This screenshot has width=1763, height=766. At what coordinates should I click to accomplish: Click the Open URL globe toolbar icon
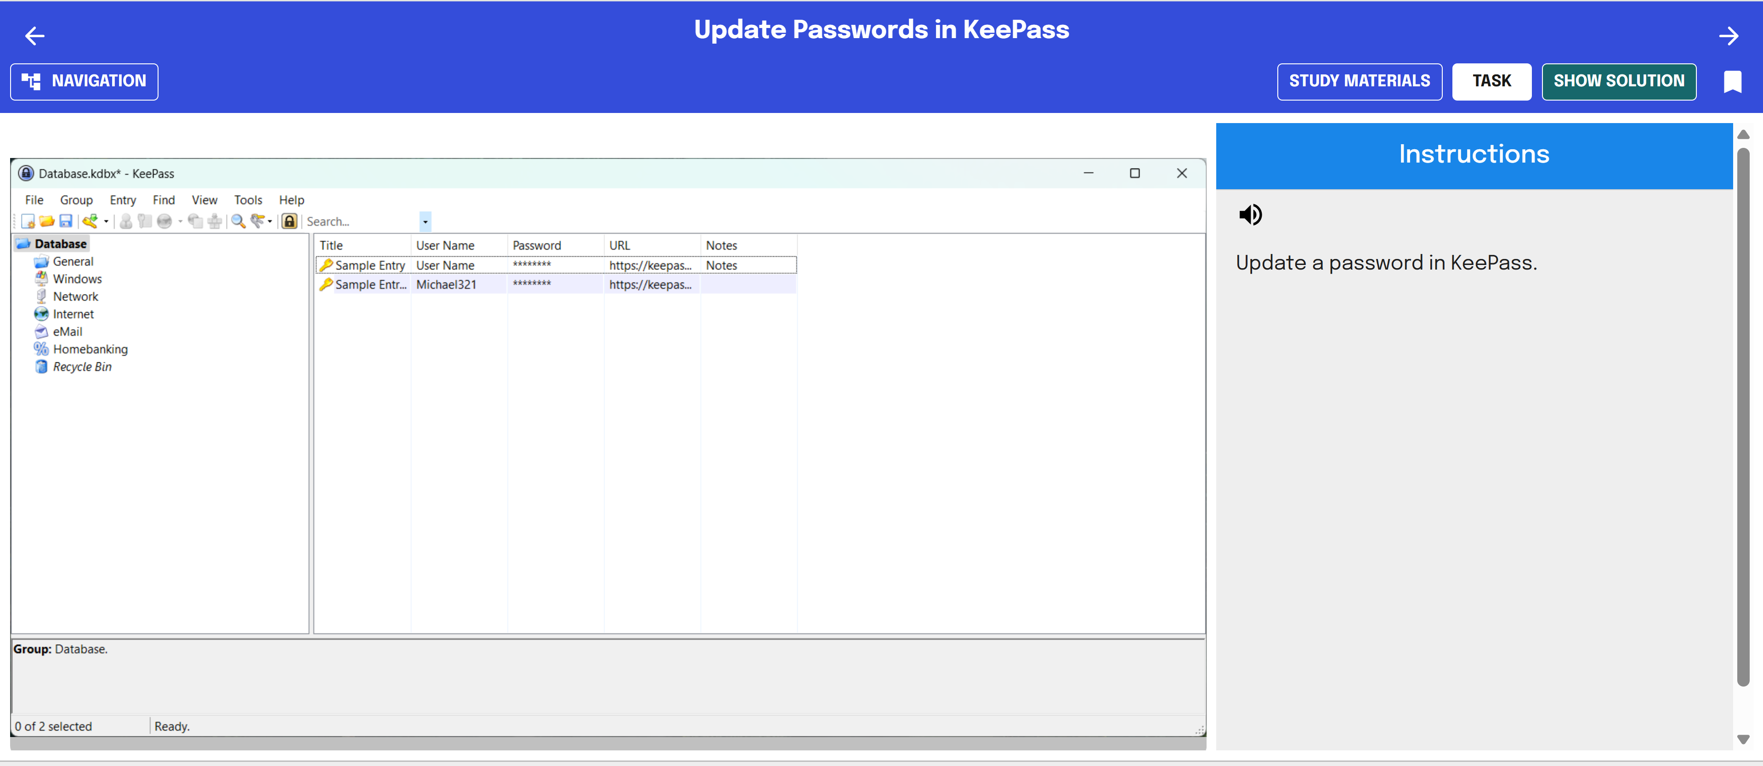(x=164, y=221)
